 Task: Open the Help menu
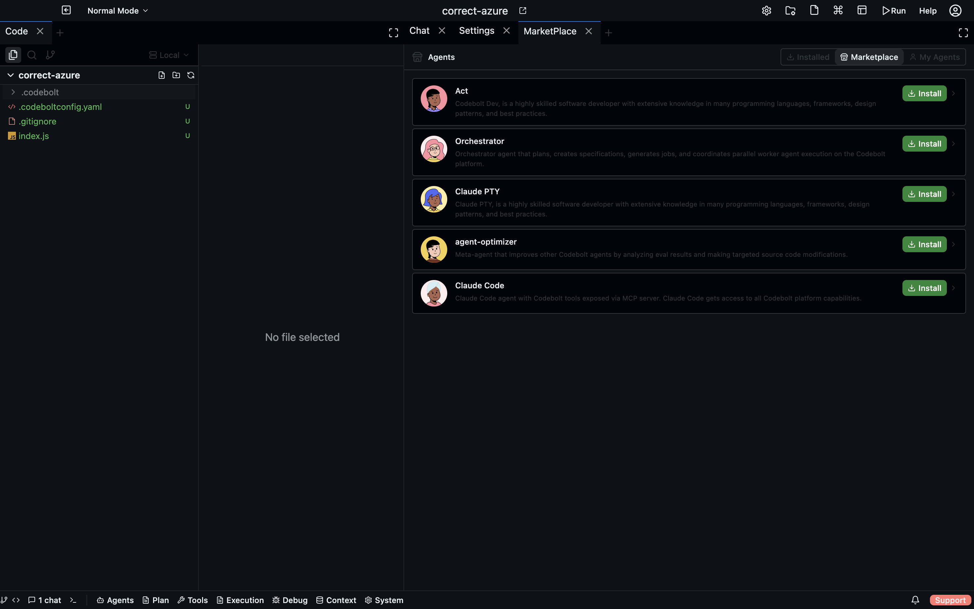pyautogui.click(x=928, y=11)
